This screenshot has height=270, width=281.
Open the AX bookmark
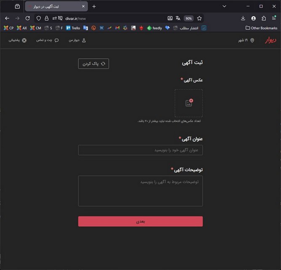tap(22, 28)
